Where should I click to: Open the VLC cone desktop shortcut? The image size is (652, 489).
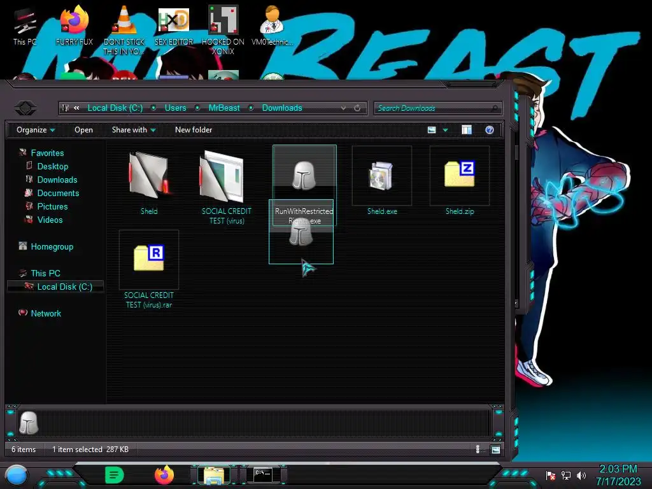tap(124, 30)
